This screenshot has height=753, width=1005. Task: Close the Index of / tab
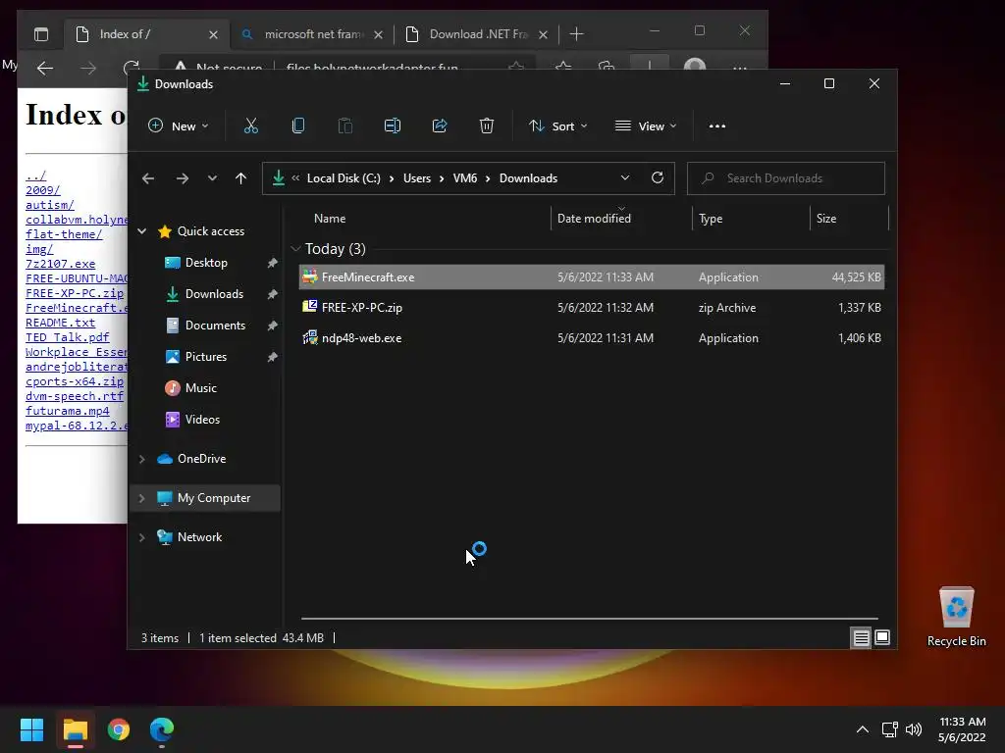(213, 34)
